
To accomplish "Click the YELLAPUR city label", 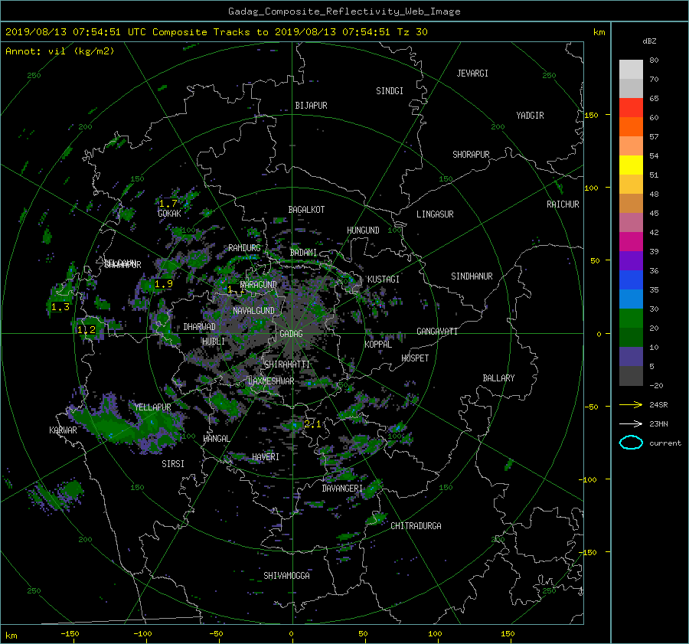I will [152, 407].
